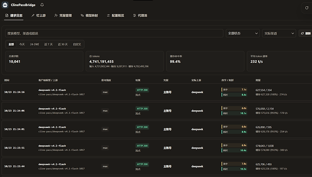Expand the 全部状态 status dropdown
The width and height of the screenshot is (312, 177).
coord(243,33)
